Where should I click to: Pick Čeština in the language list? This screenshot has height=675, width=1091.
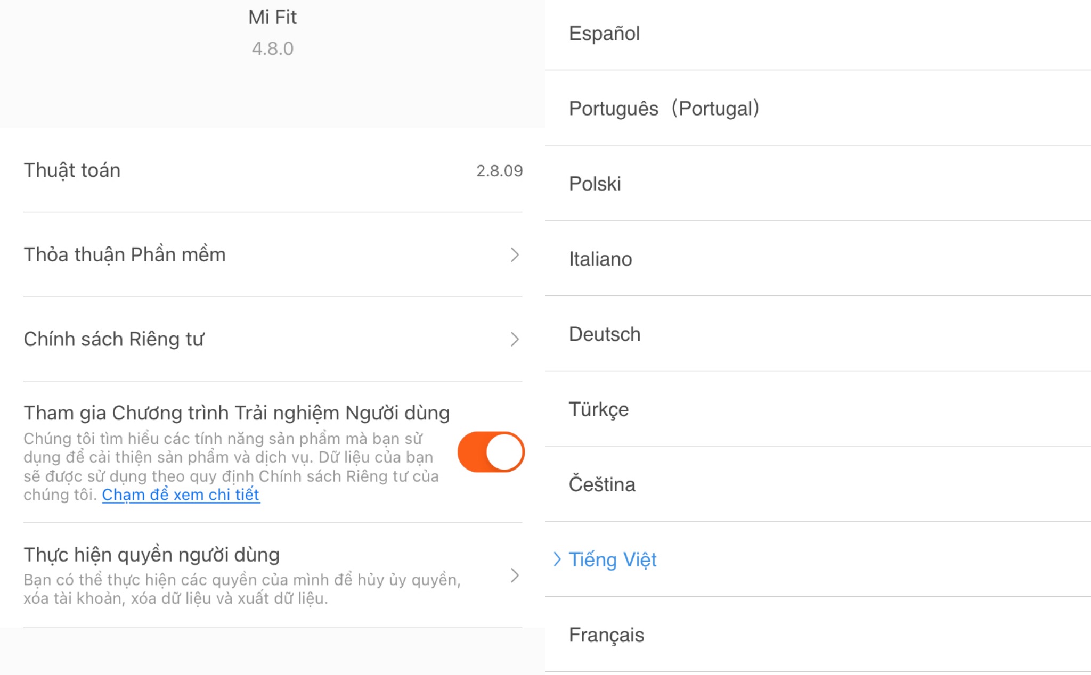(818, 484)
